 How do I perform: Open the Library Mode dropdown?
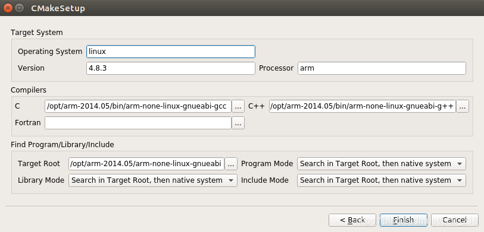153,180
